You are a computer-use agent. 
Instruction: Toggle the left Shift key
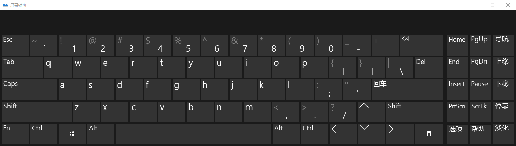click(37, 112)
